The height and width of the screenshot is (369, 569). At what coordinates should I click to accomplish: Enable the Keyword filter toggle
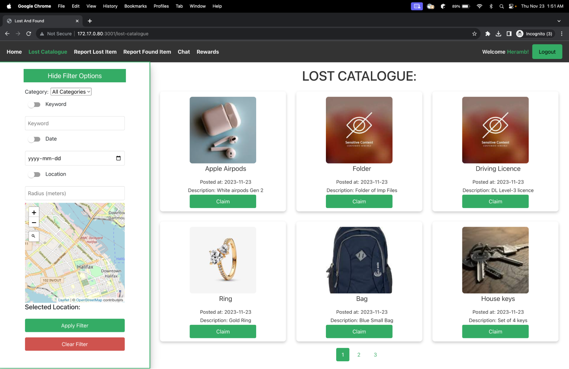point(34,104)
